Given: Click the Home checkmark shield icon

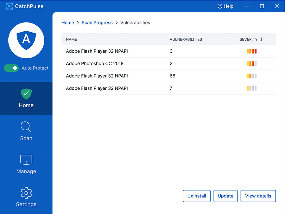Looking at the screenshot, I should 26,94.
